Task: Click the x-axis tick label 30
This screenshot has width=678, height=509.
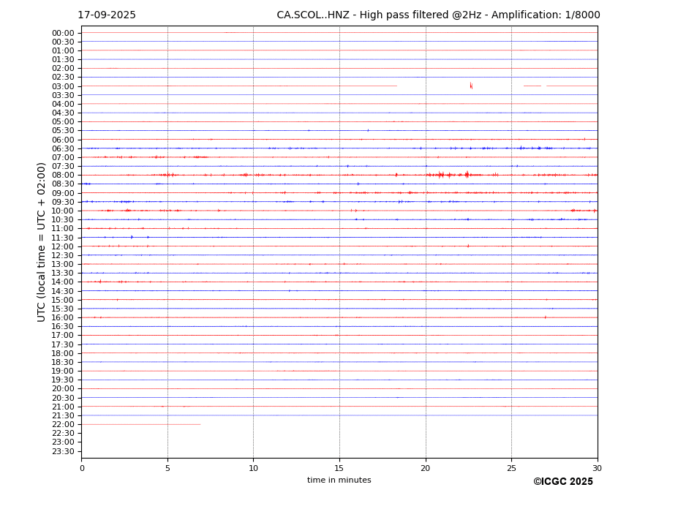Action: tap(597, 468)
